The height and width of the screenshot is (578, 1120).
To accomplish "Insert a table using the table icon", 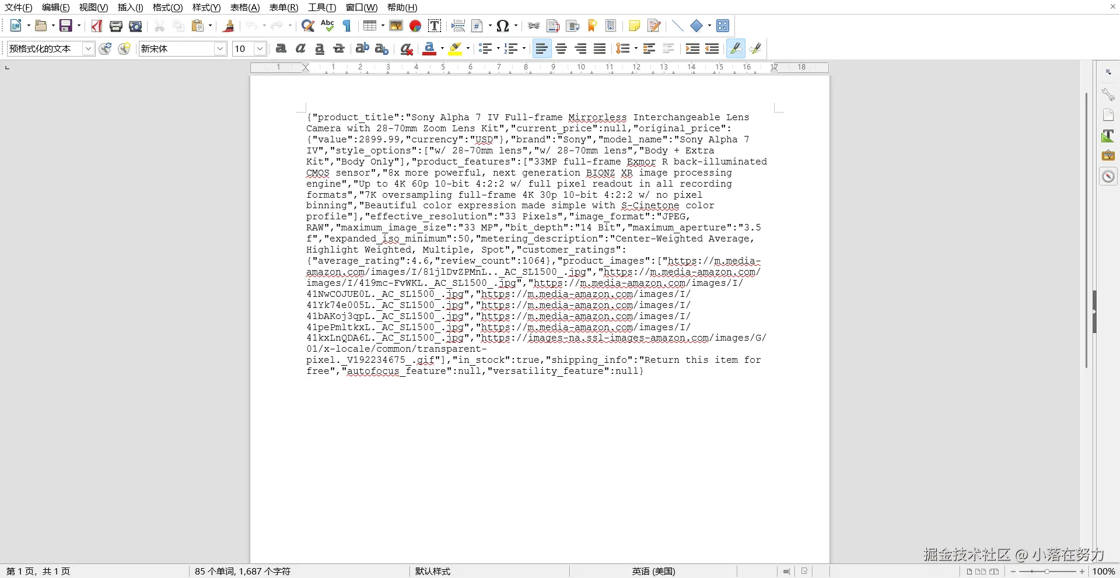I will click(x=370, y=26).
